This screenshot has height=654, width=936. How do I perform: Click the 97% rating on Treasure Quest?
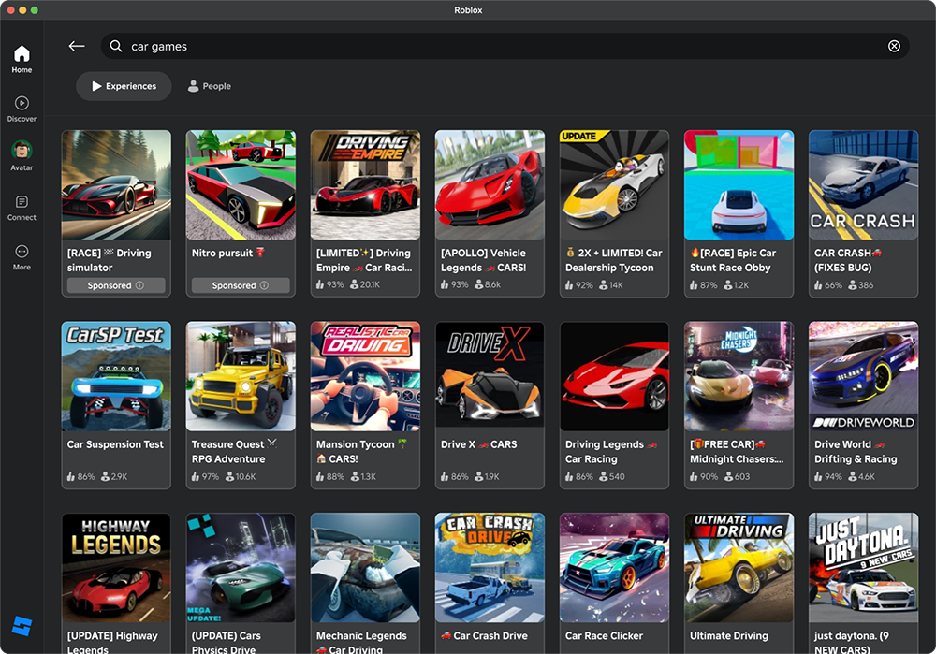pyautogui.click(x=205, y=477)
